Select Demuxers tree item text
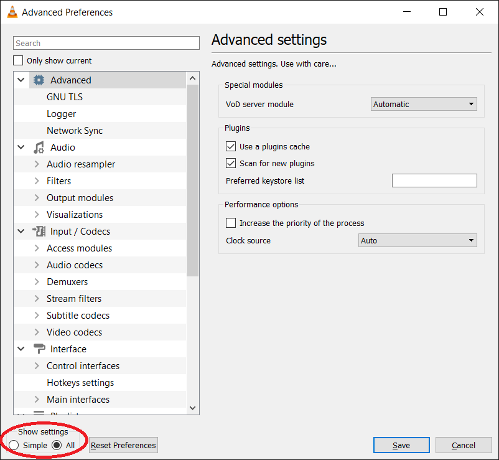 click(67, 282)
